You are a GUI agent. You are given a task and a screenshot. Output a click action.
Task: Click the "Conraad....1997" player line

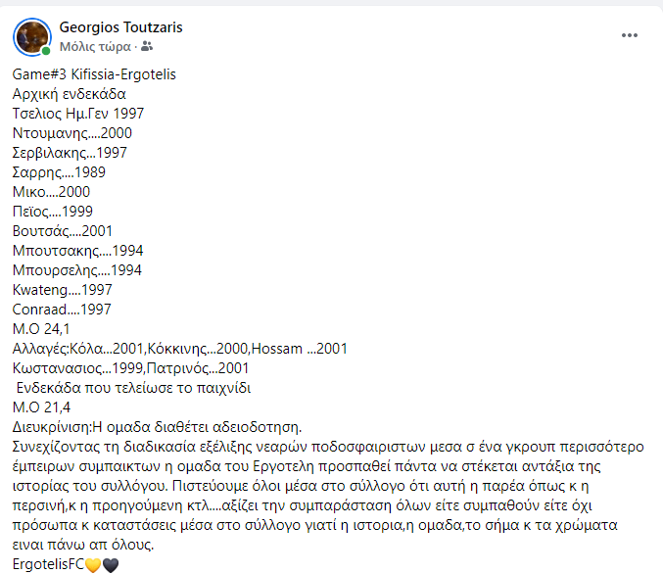62,310
